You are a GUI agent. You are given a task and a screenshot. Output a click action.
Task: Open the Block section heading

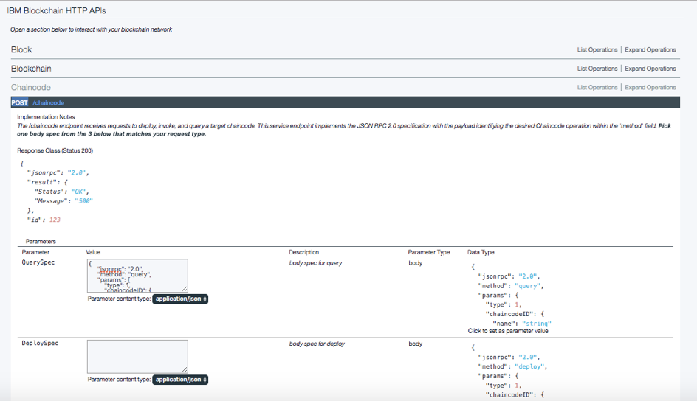[21, 50]
